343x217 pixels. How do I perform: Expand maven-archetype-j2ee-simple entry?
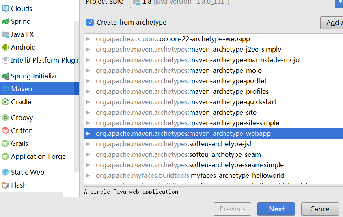click(88, 49)
